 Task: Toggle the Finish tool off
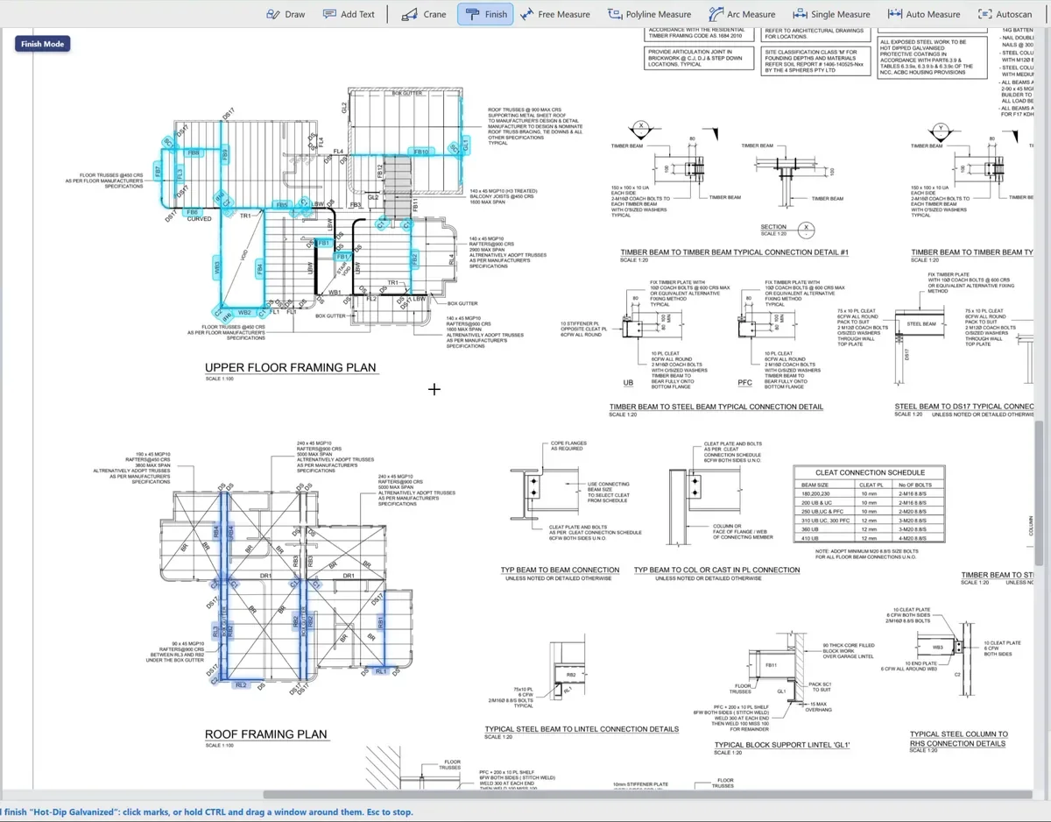485,14
